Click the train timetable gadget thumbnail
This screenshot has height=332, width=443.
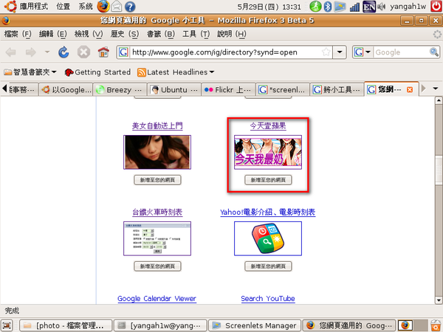coord(157,238)
